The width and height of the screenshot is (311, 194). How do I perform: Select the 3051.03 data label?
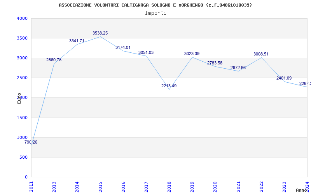[x=146, y=52]
